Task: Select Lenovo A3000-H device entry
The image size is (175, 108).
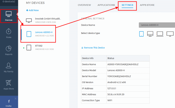Action: coord(38,34)
